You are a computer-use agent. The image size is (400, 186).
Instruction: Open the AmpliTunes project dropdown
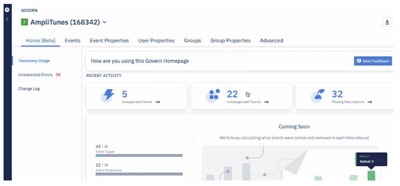[104, 22]
